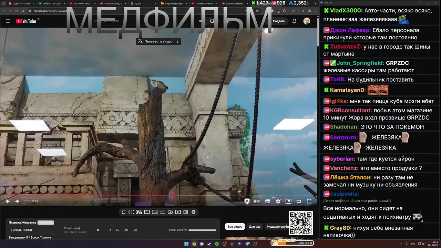This screenshot has width=441, height=248.
Task: Click the Копировать button next to Планета Железяка
Action: [x=45, y=223]
